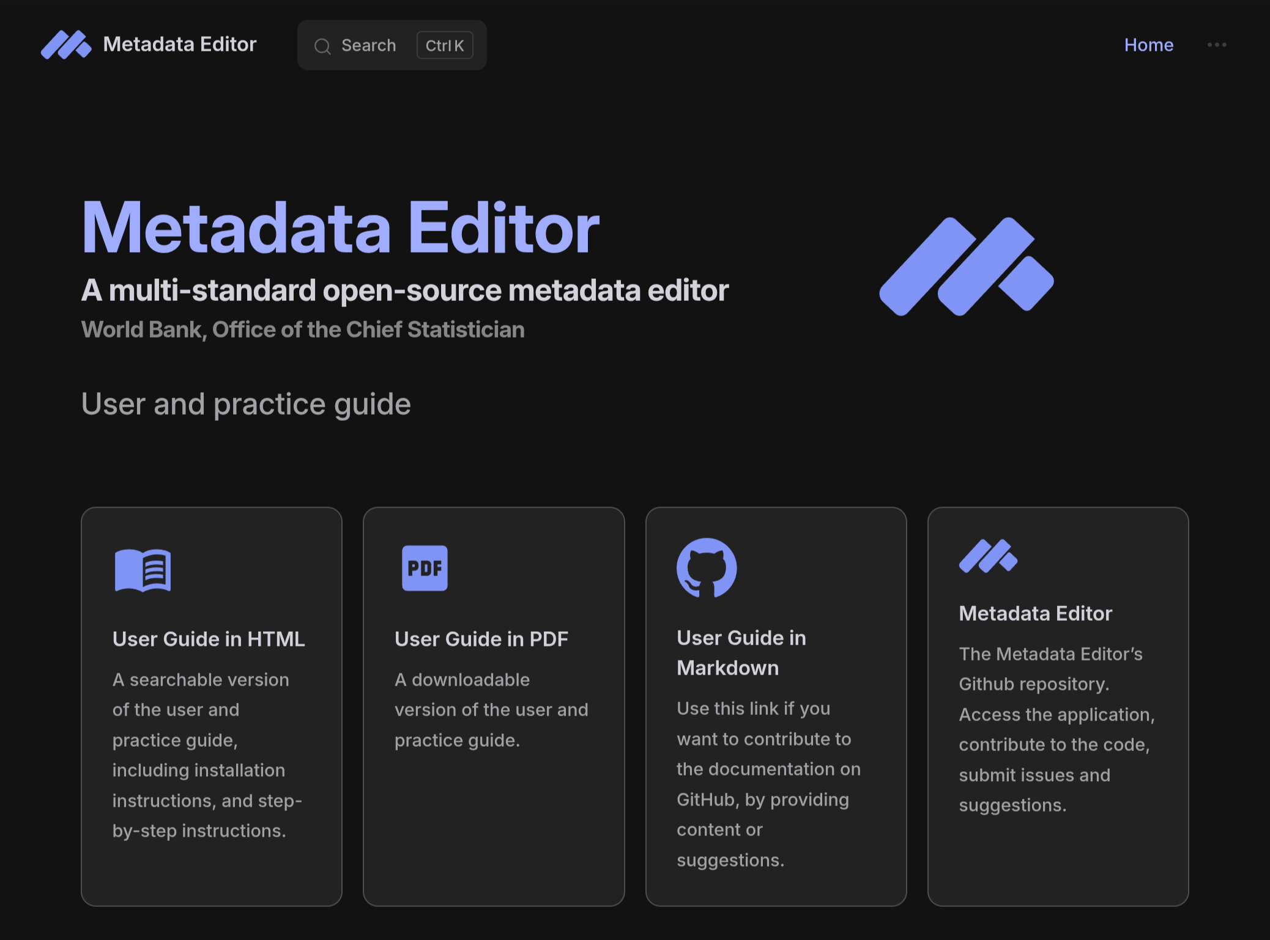
Task: Click the large hero Metadata Editor logo
Action: (966, 267)
